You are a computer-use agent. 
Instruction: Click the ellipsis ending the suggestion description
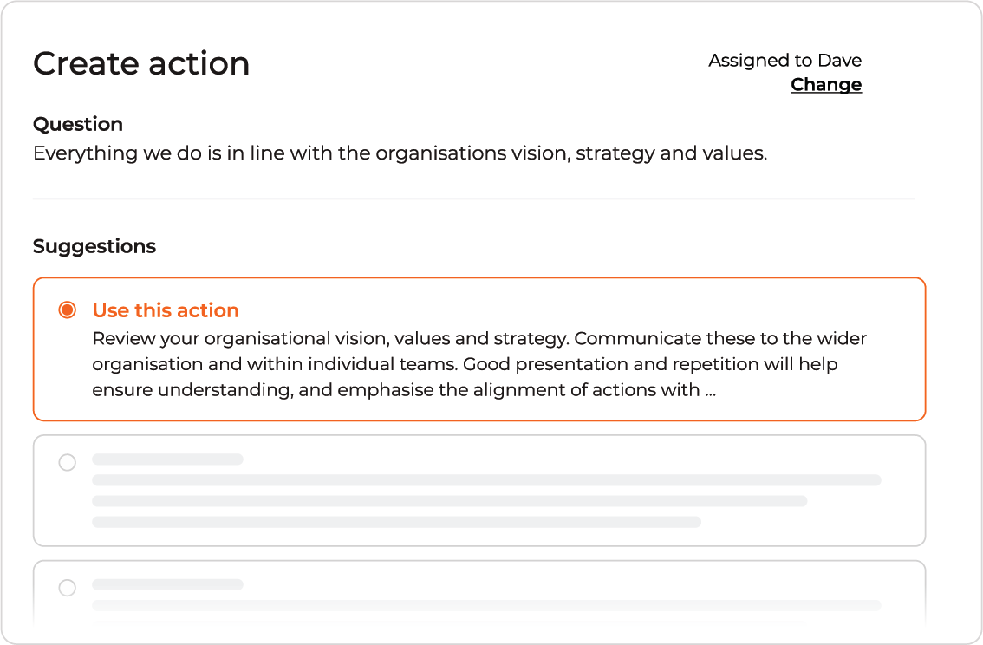[x=710, y=391]
